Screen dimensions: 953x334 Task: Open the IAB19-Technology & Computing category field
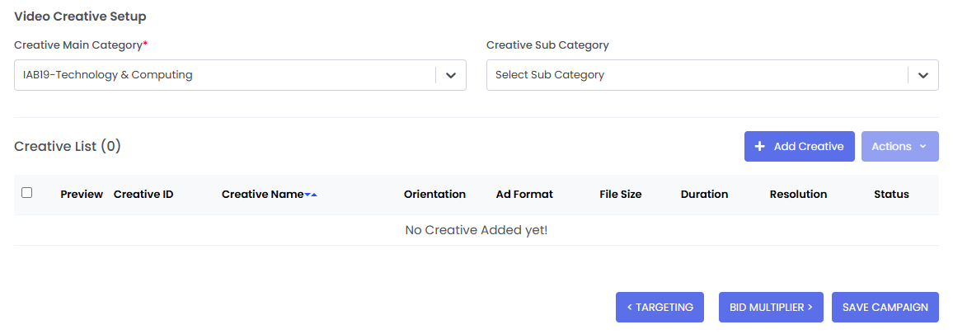click(x=224, y=75)
